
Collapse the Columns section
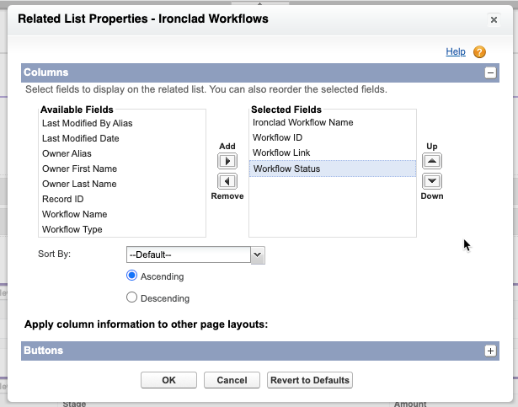coord(490,72)
